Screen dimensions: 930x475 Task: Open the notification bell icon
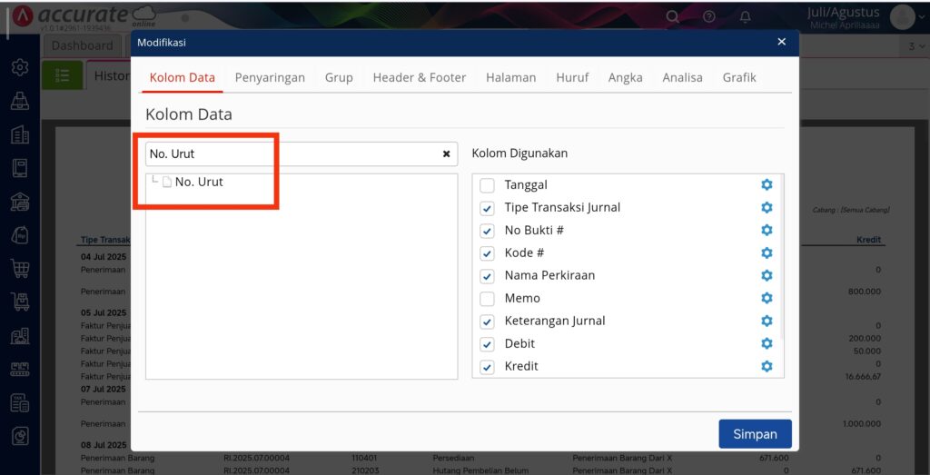746,16
